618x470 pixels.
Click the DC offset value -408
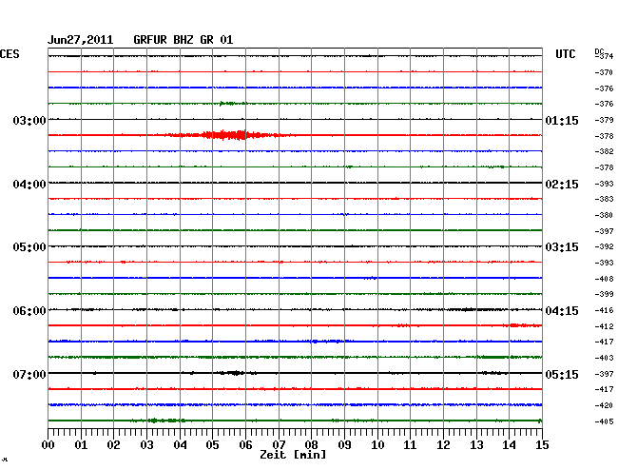pyautogui.click(x=604, y=279)
